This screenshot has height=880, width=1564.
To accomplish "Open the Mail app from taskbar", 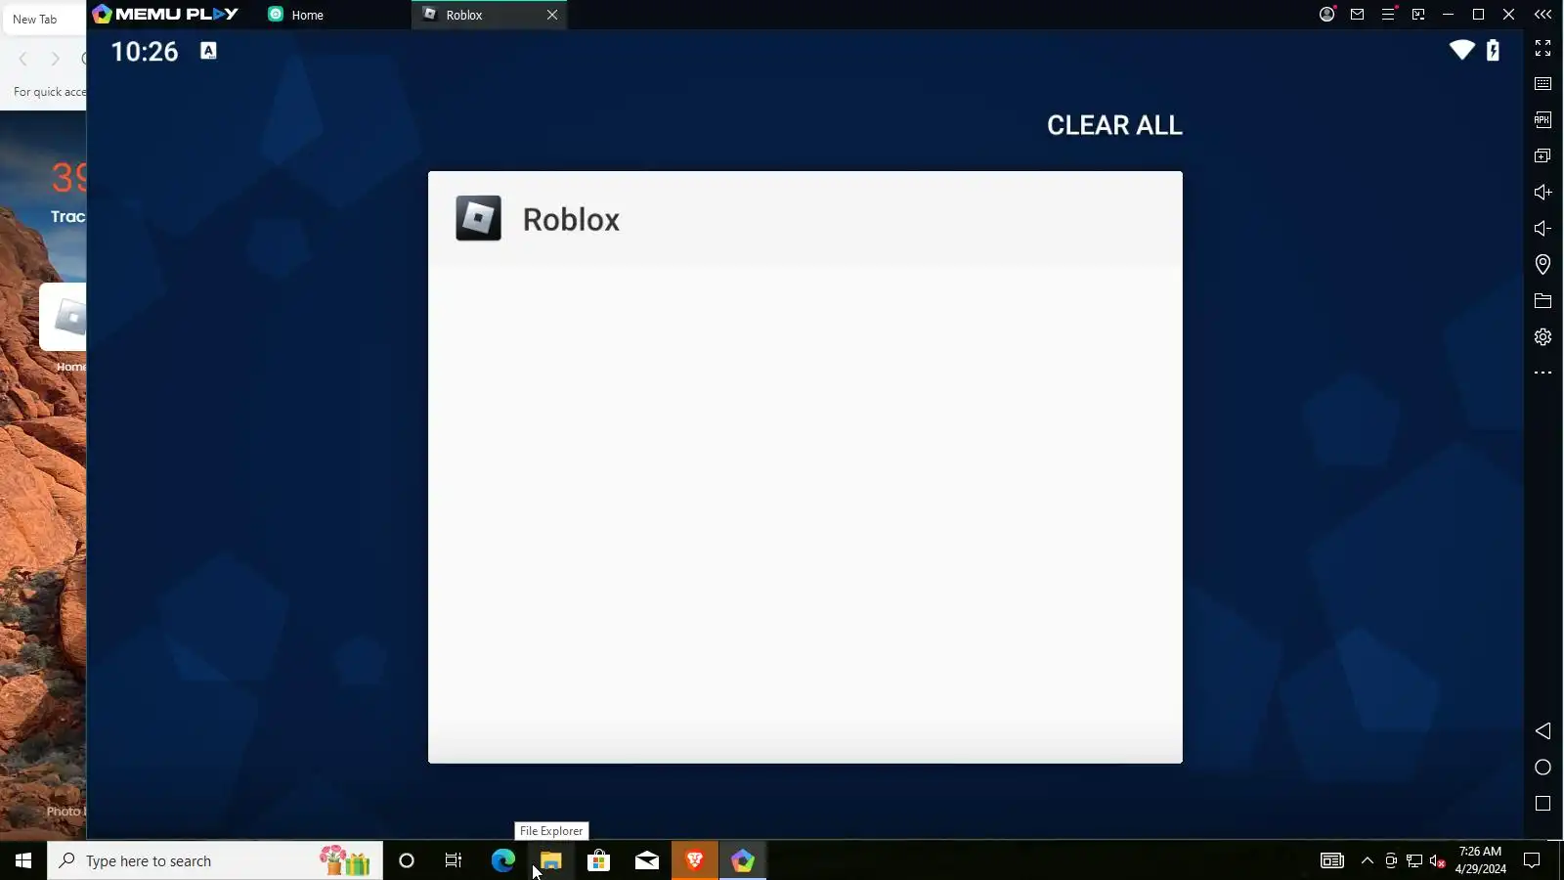I will (646, 860).
